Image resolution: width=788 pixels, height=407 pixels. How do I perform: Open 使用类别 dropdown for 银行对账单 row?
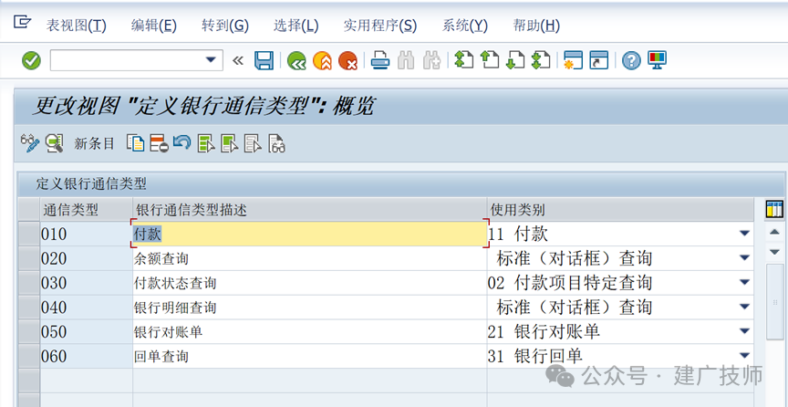(x=744, y=331)
